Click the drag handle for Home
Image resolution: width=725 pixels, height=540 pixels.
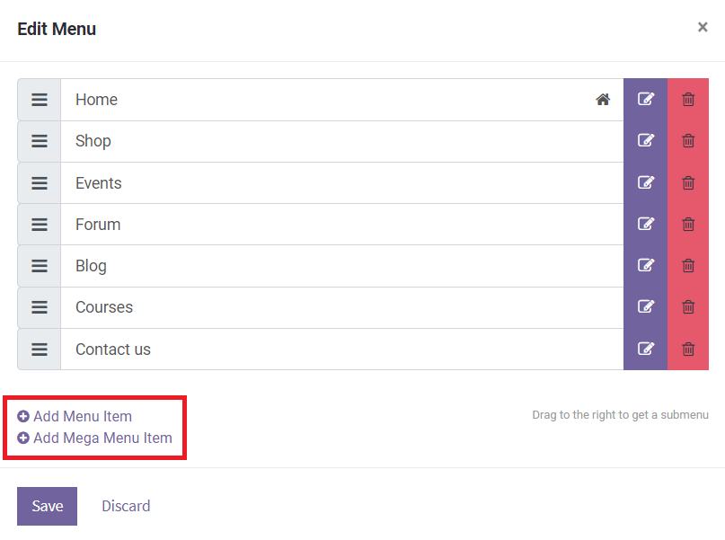coord(40,100)
